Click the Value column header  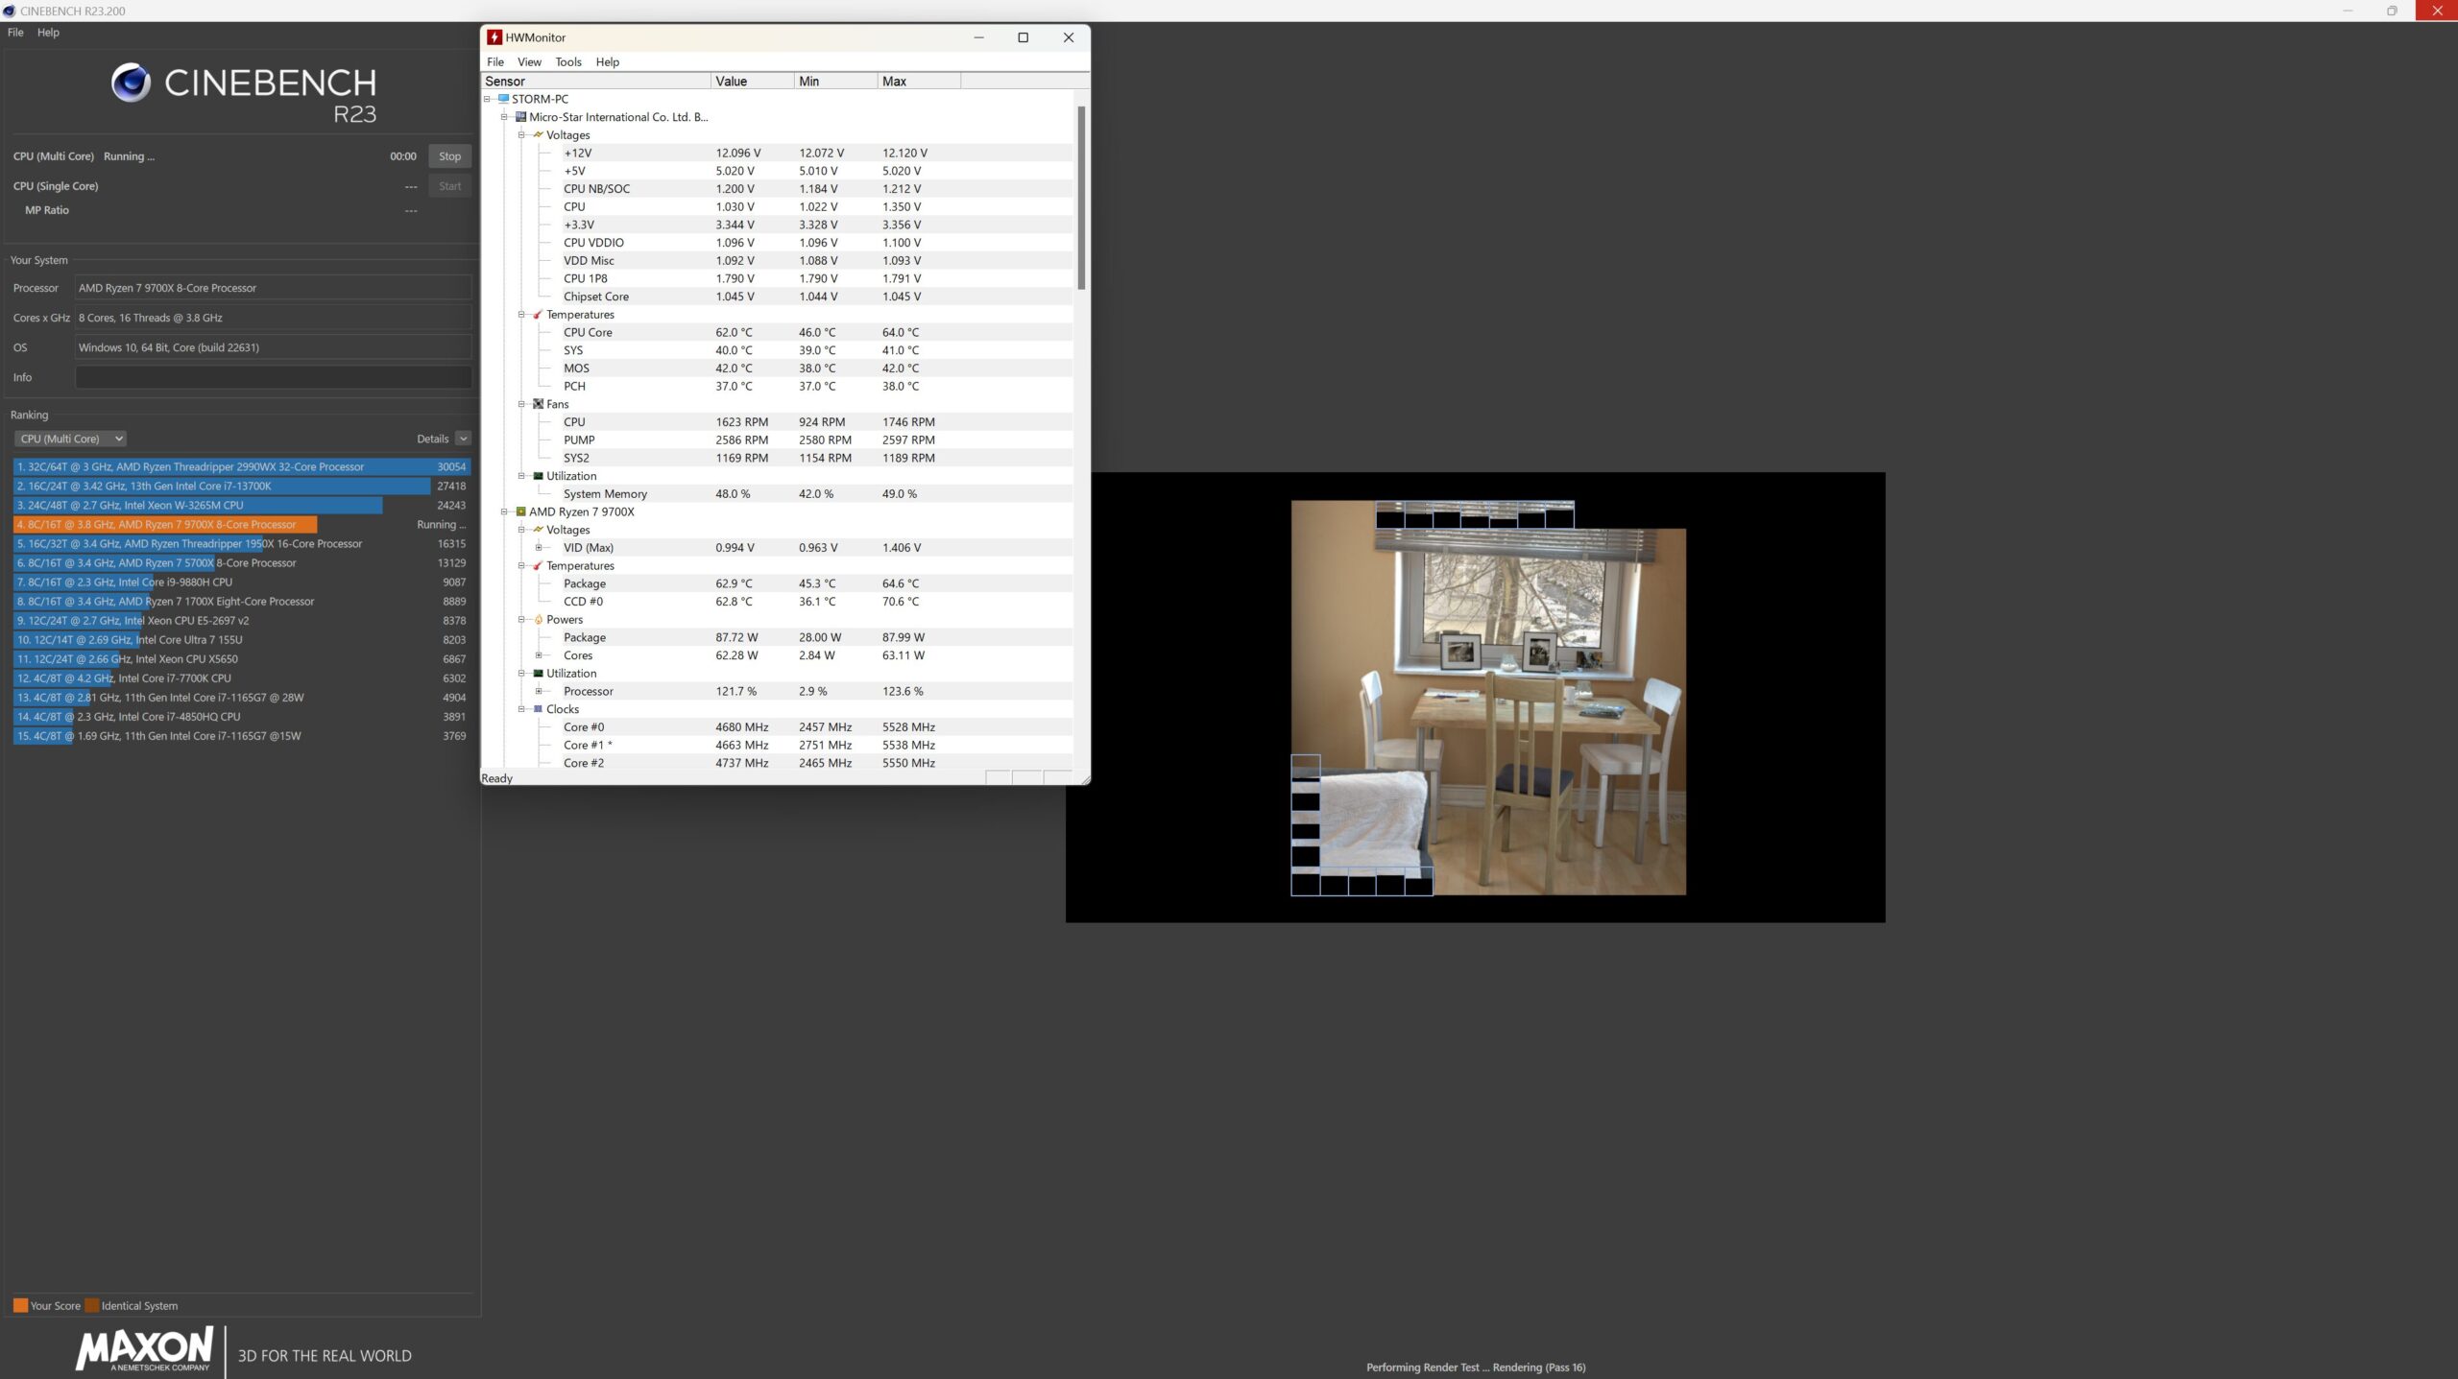pyautogui.click(x=753, y=82)
